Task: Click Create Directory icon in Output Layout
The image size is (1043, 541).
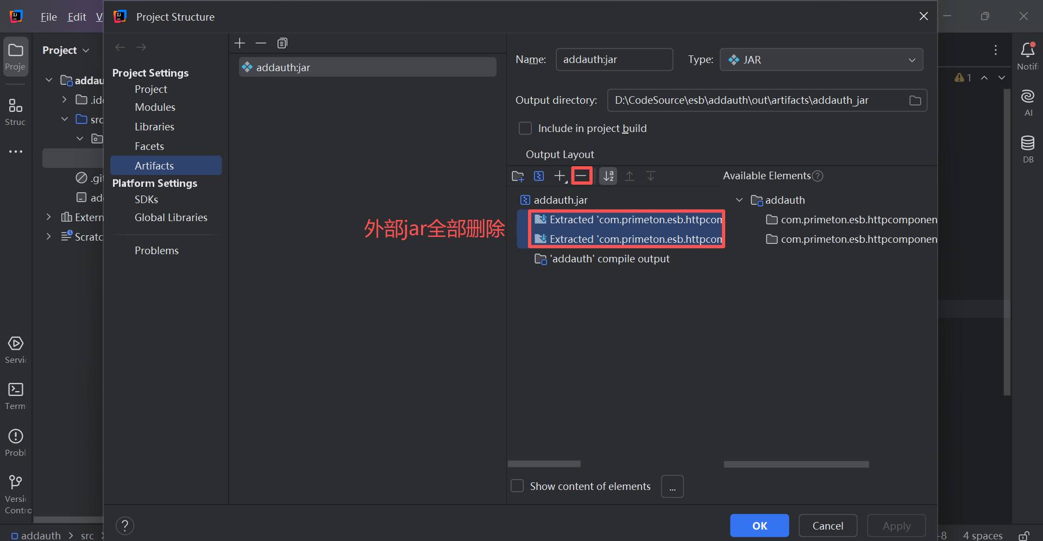Action: point(518,176)
